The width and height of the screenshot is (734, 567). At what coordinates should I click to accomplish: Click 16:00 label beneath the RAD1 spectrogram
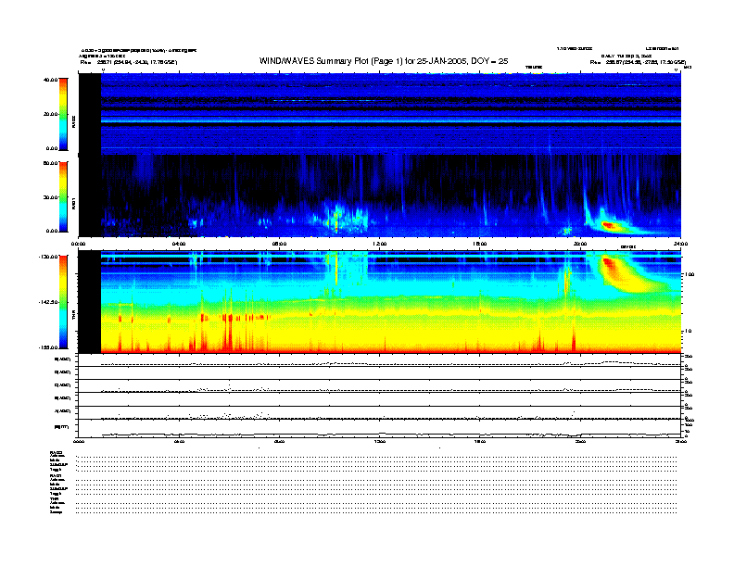pyautogui.click(x=480, y=244)
